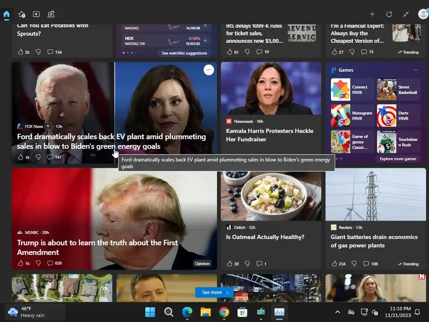Image resolution: width=429 pixels, height=322 pixels.
Task: Follow FOX News with plus button
Action: [48, 126]
